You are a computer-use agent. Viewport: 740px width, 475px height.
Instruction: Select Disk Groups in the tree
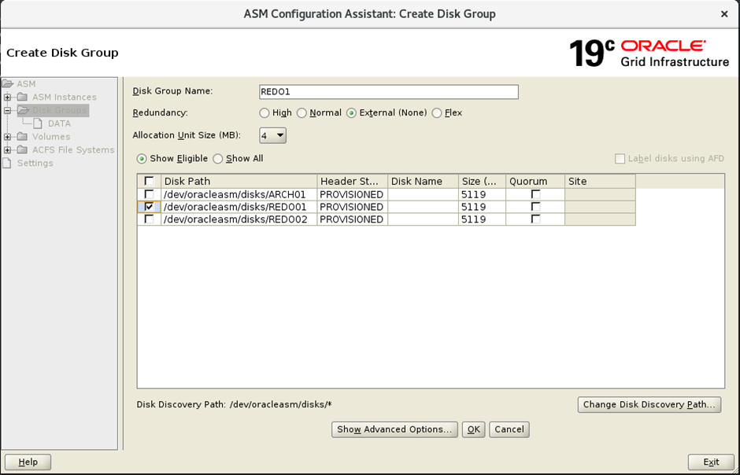click(60, 110)
